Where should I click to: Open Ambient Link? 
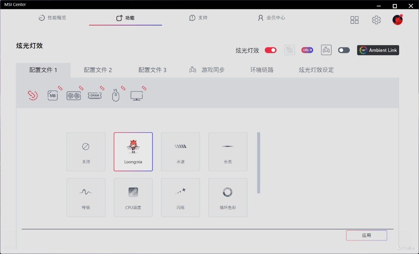(x=378, y=50)
